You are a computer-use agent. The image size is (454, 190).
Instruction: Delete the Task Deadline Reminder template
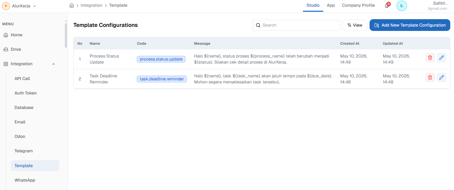click(x=430, y=78)
